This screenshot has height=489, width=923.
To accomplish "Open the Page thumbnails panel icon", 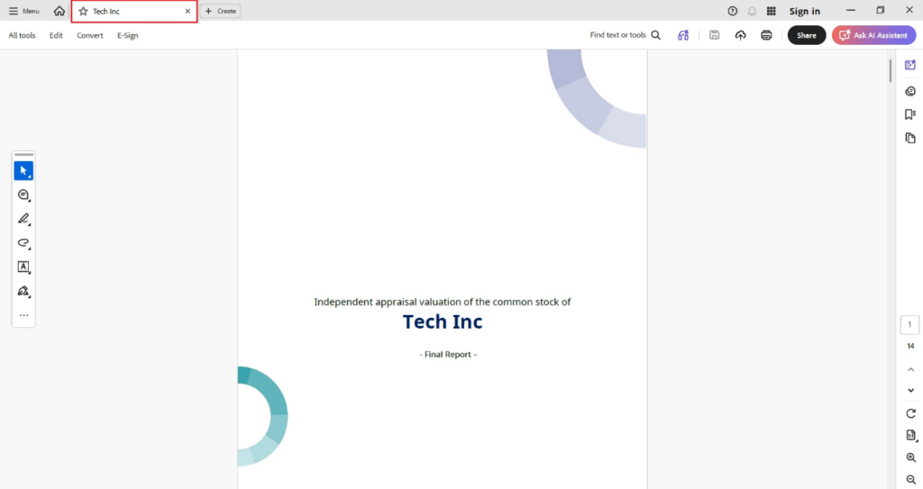I will tap(910, 139).
